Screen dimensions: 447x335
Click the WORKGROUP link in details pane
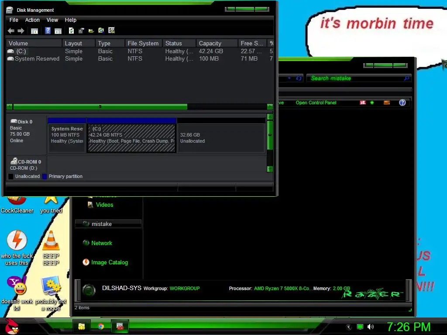point(185,289)
